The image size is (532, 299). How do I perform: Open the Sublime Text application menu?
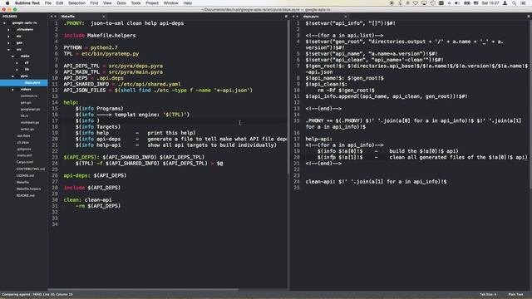(27, 3)
